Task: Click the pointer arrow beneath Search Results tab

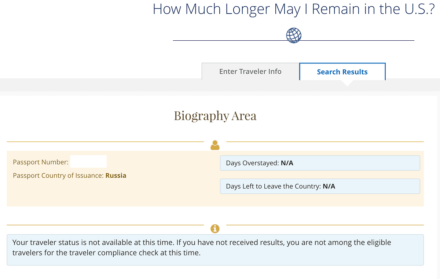Action: tap(346, 84)
